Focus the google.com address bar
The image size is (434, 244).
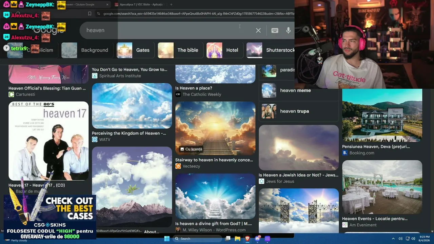tap(198, 14)
